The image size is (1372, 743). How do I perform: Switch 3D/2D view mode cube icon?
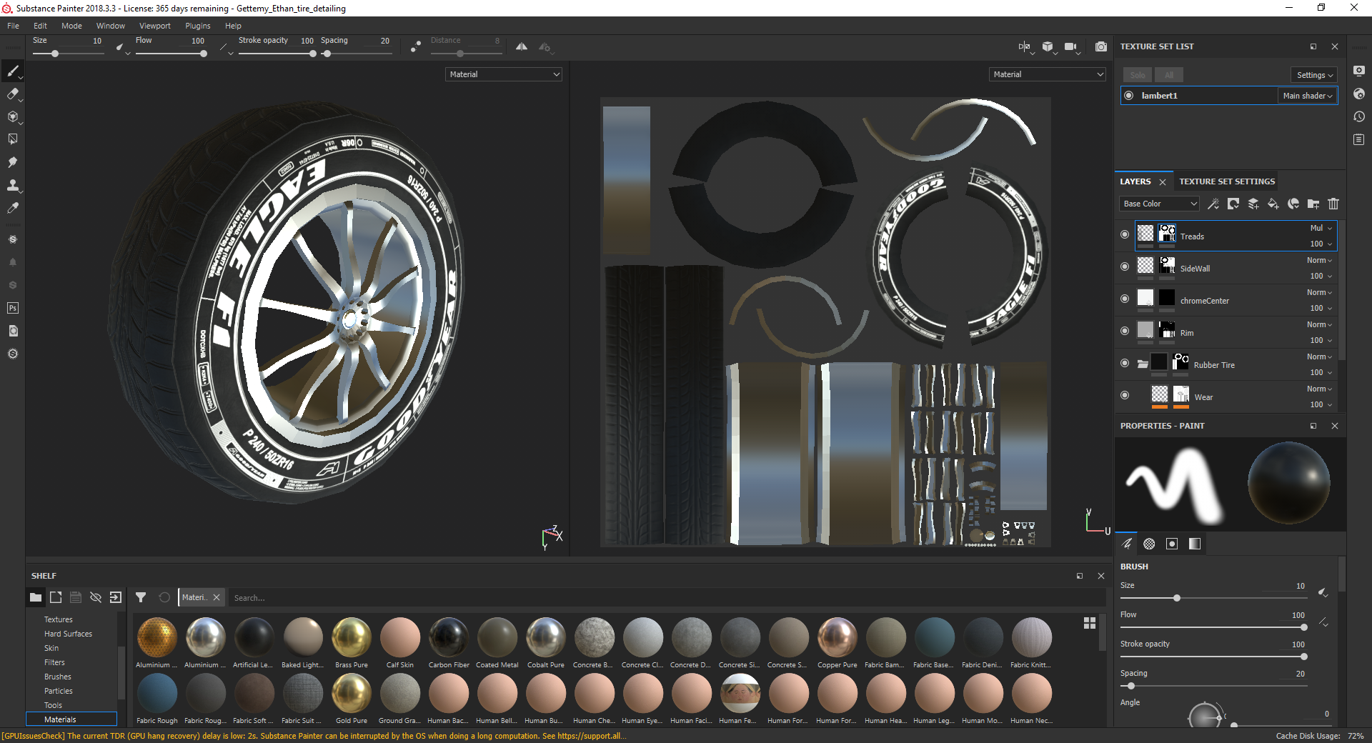[1048, 46]
